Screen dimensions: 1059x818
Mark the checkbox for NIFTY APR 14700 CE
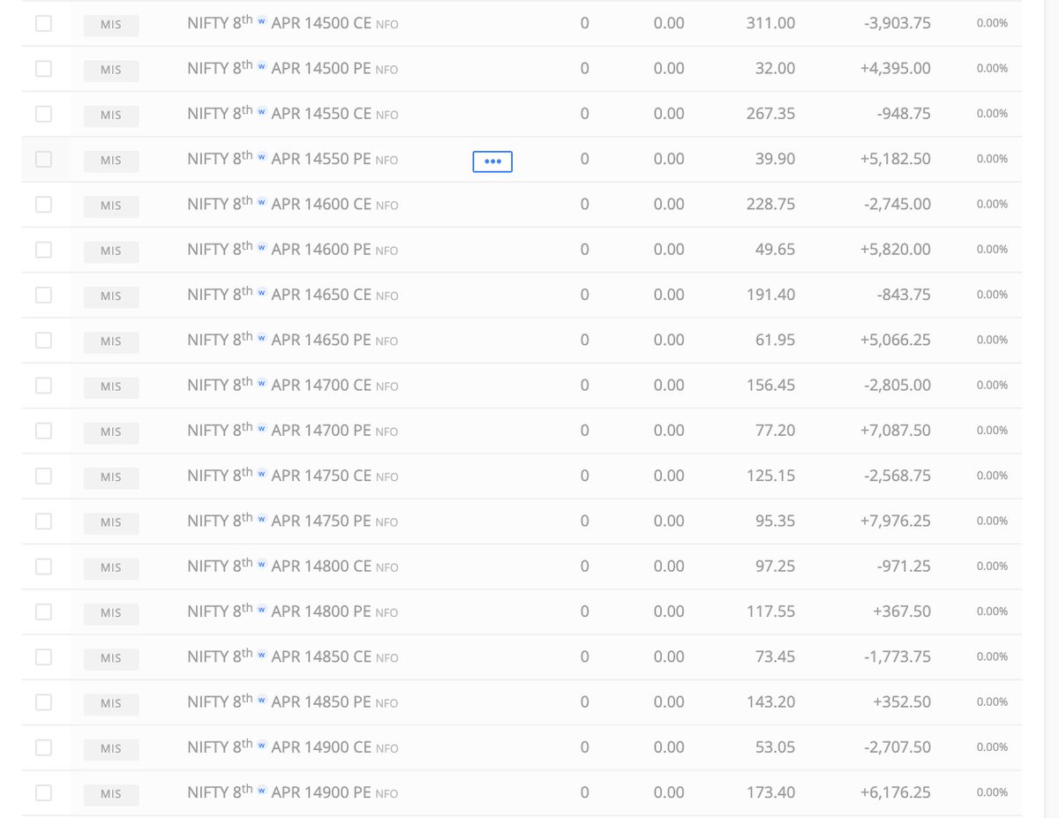[x=43, y=386]
